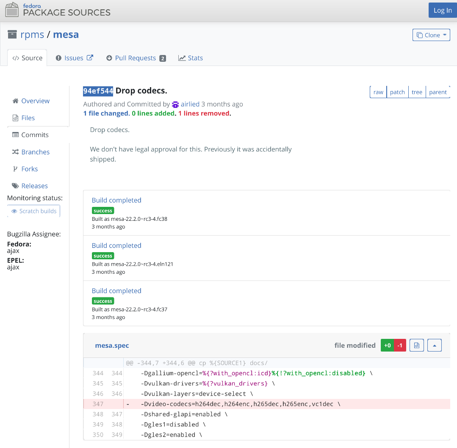Viewport: 457px width, 448px height.
Task: Collapse the mesa.spec diff with the arrow
Action: 435,346
